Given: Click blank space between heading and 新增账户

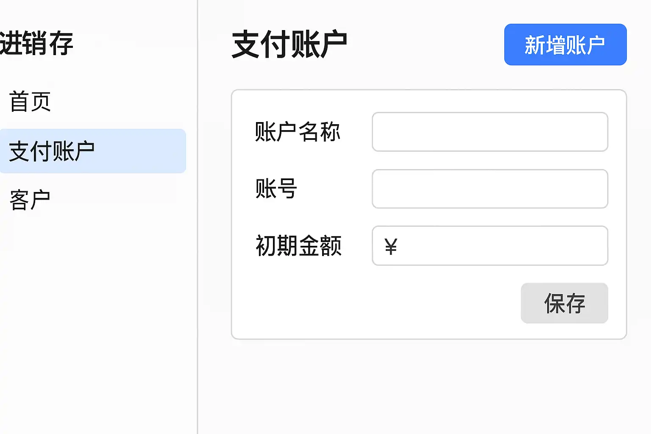Looking at the screenshot, I should click(424, 45).
